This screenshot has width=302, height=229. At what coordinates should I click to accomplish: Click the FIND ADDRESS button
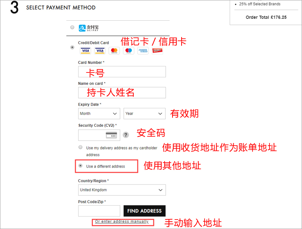pos(145,211)
